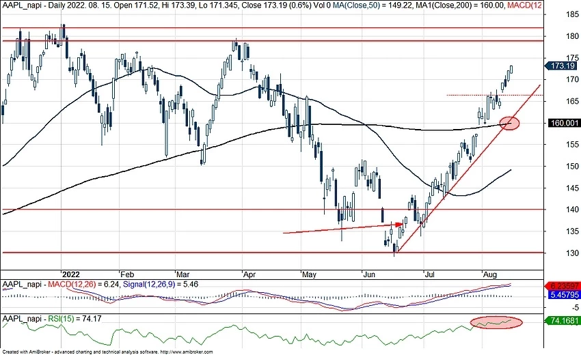The width and height of the screenshot is (581, 355).
Task: Click the 173.19 current price label
Action: point(563,66)
